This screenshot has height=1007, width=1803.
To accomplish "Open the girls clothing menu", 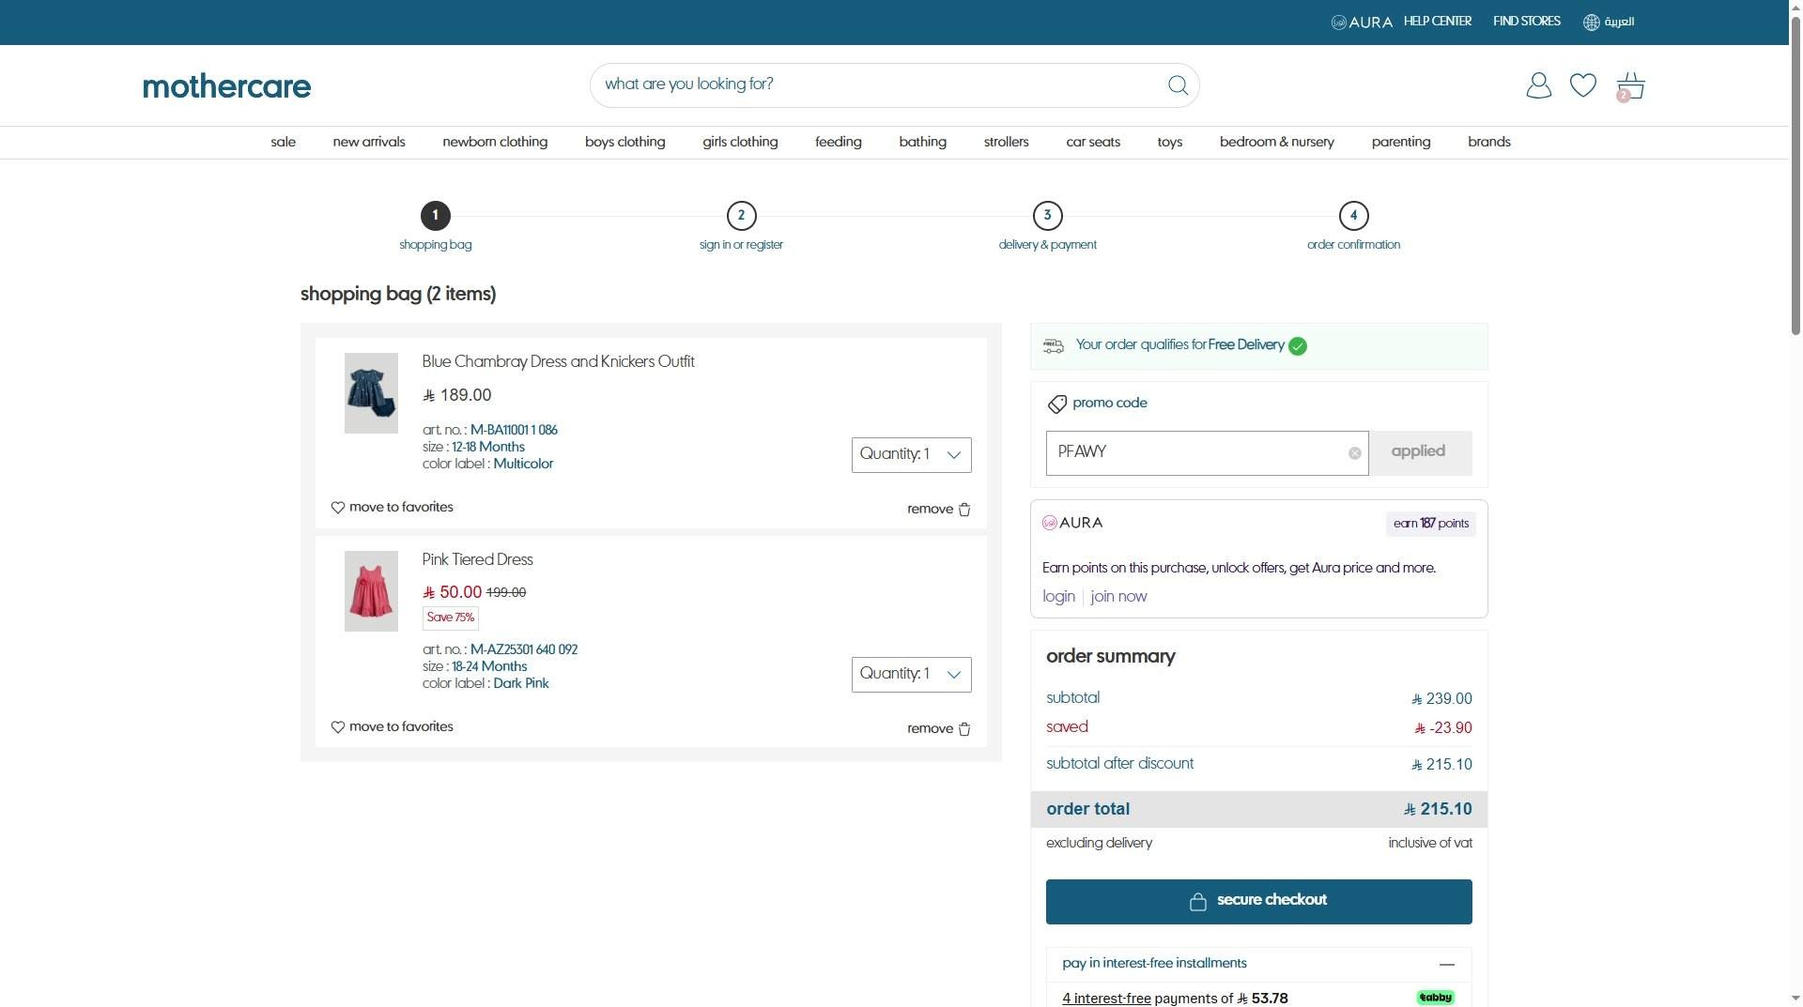I will tap(740, 142).
